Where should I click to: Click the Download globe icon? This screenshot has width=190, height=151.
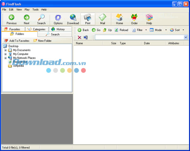click(x=73, y=17)
